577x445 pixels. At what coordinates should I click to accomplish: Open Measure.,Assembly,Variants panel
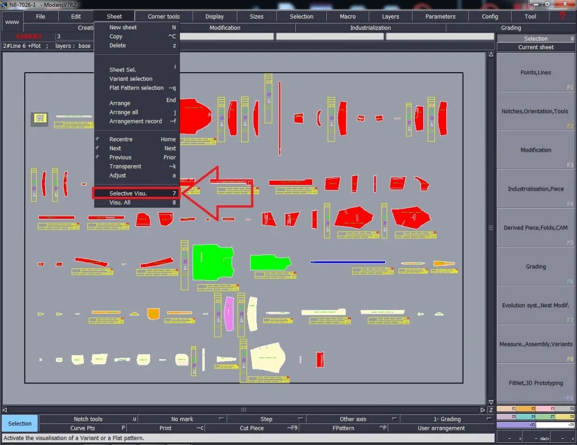(x=535, y=344)
